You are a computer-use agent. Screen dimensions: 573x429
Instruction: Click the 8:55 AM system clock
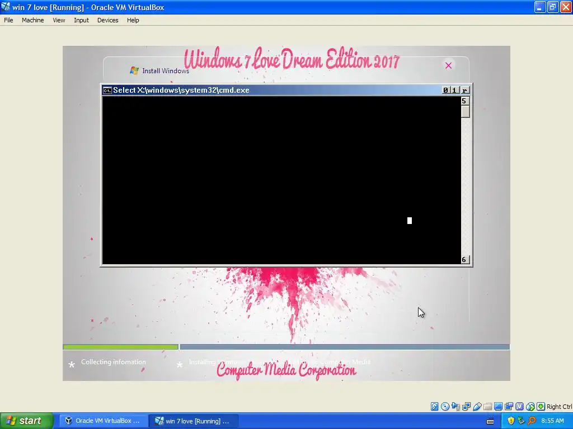coord(552,421)
